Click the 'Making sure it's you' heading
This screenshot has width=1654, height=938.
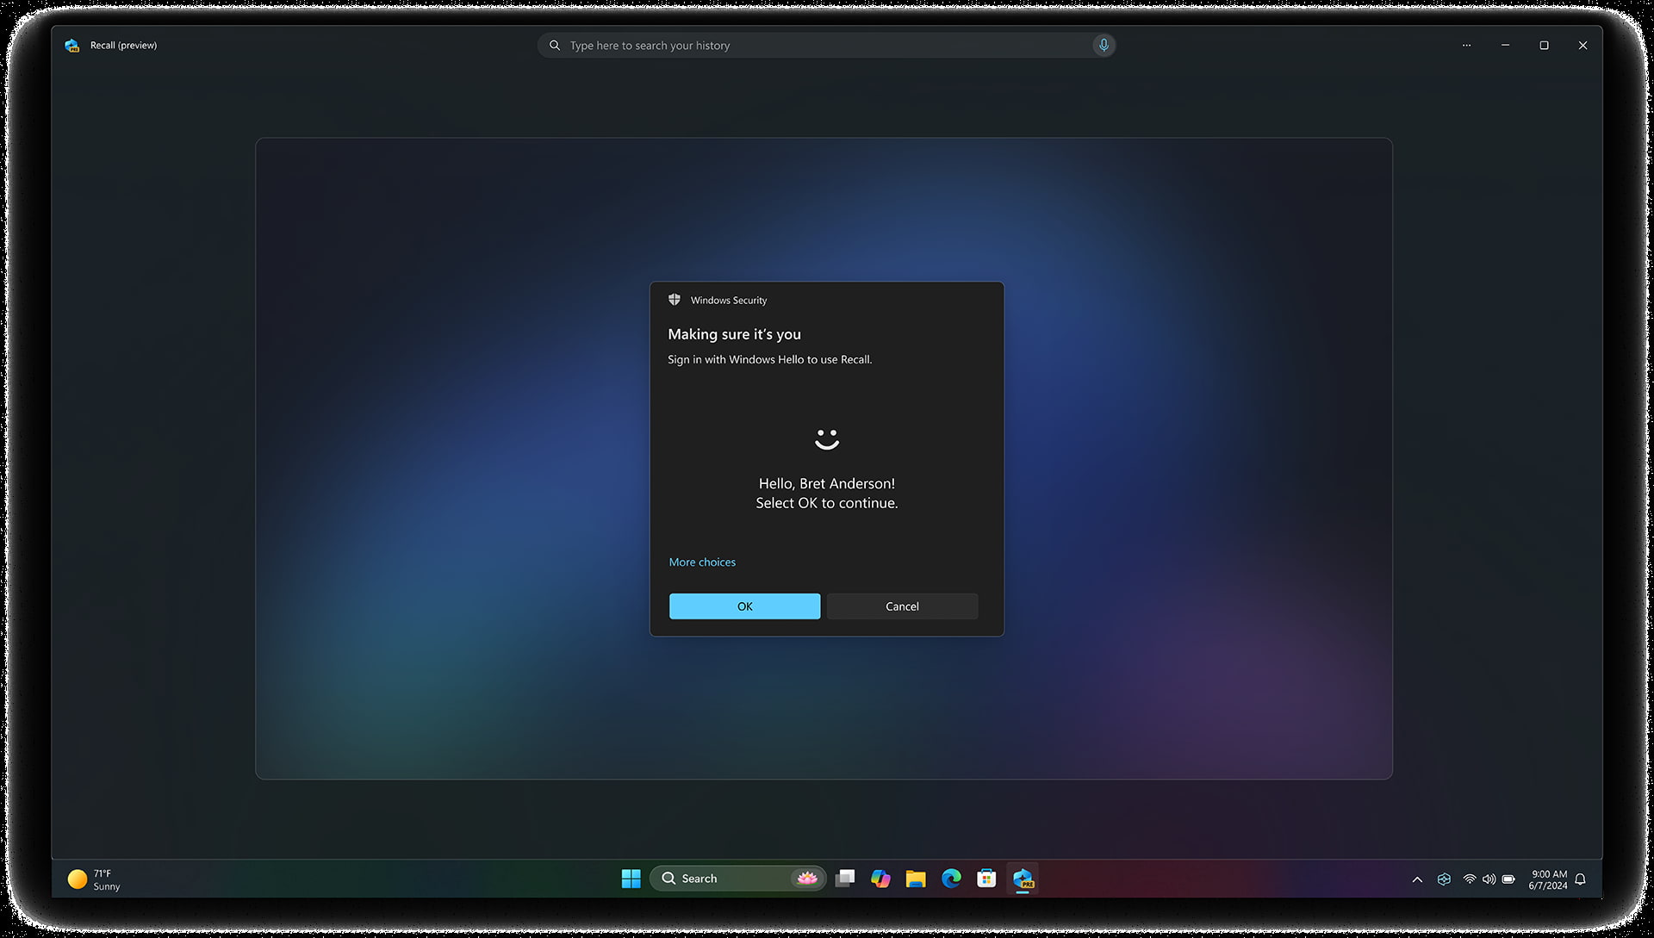coord(734,334)
